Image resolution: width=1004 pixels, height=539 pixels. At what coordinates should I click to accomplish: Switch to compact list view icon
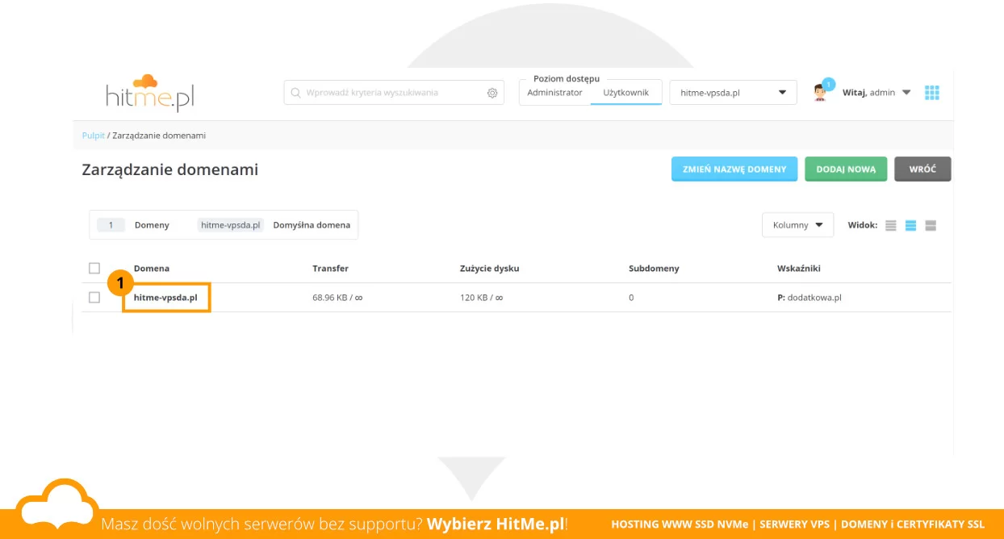[x=891, y=226]
